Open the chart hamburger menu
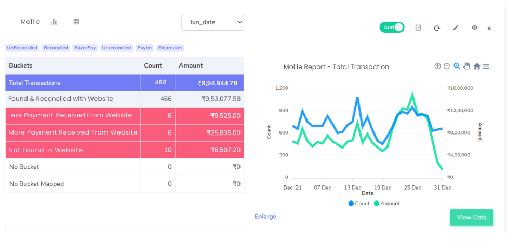Image resolution: width=507 pixels, height=241 pixels. 486,66
